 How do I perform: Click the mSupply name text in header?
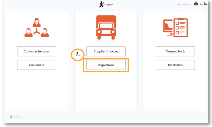point(109,5)
